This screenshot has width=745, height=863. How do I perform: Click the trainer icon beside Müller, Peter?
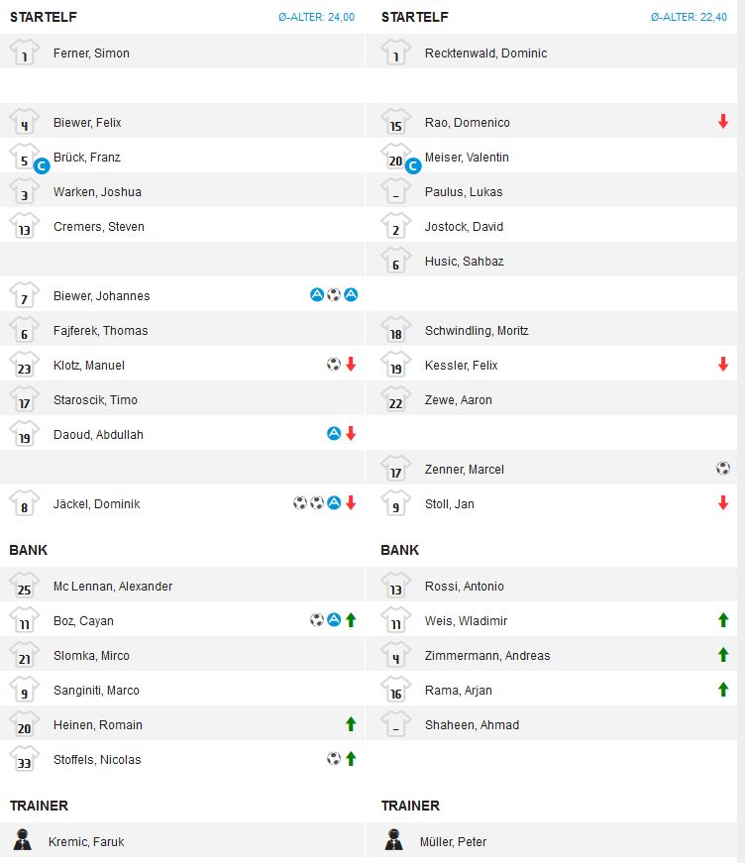(x=395, y=841)
